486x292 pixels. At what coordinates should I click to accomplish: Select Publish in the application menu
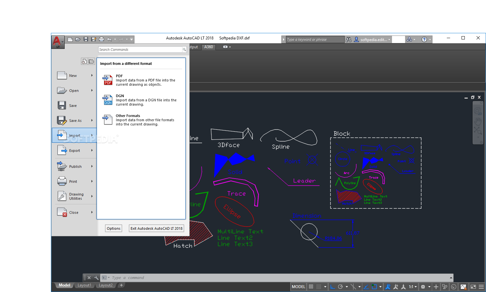[74, 167]
